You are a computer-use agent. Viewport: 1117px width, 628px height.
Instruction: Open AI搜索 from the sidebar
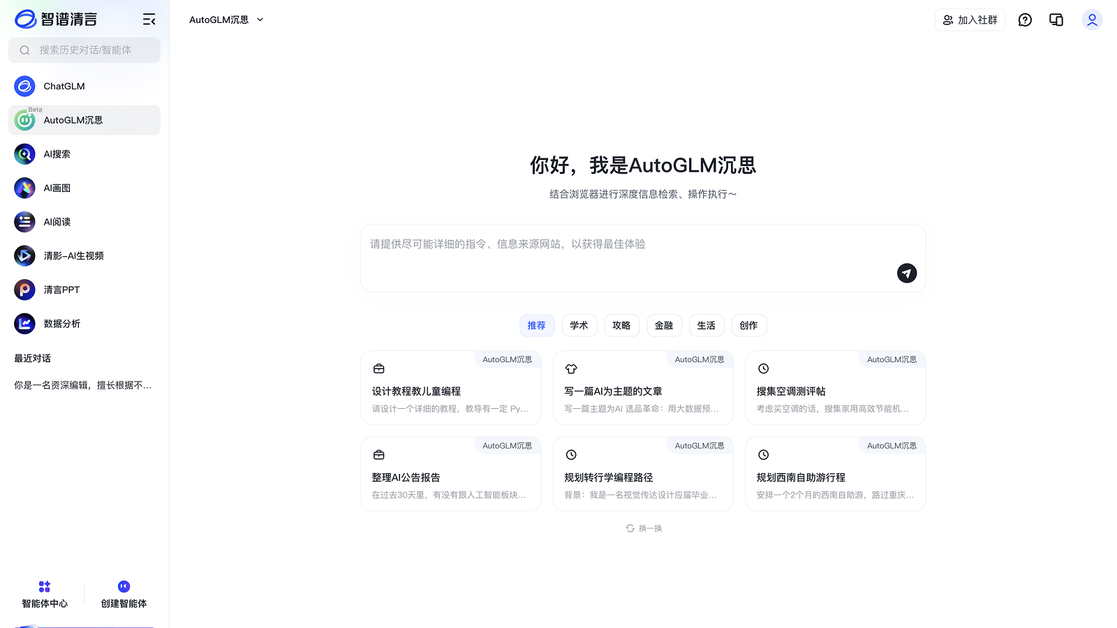[x=56, y=154]
